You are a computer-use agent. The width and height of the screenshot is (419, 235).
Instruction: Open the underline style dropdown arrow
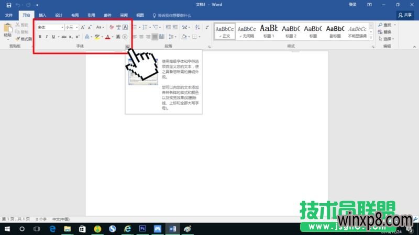[x=58, y=37]
